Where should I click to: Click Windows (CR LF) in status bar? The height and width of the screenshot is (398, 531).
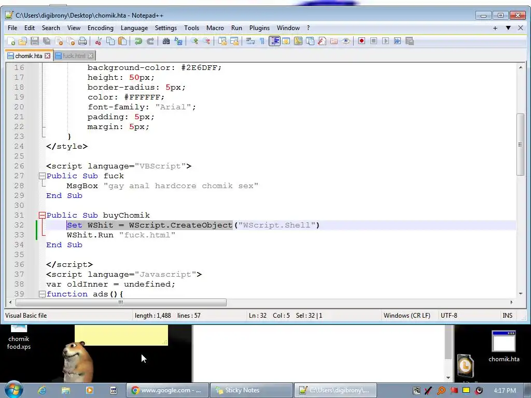[407, 316]
